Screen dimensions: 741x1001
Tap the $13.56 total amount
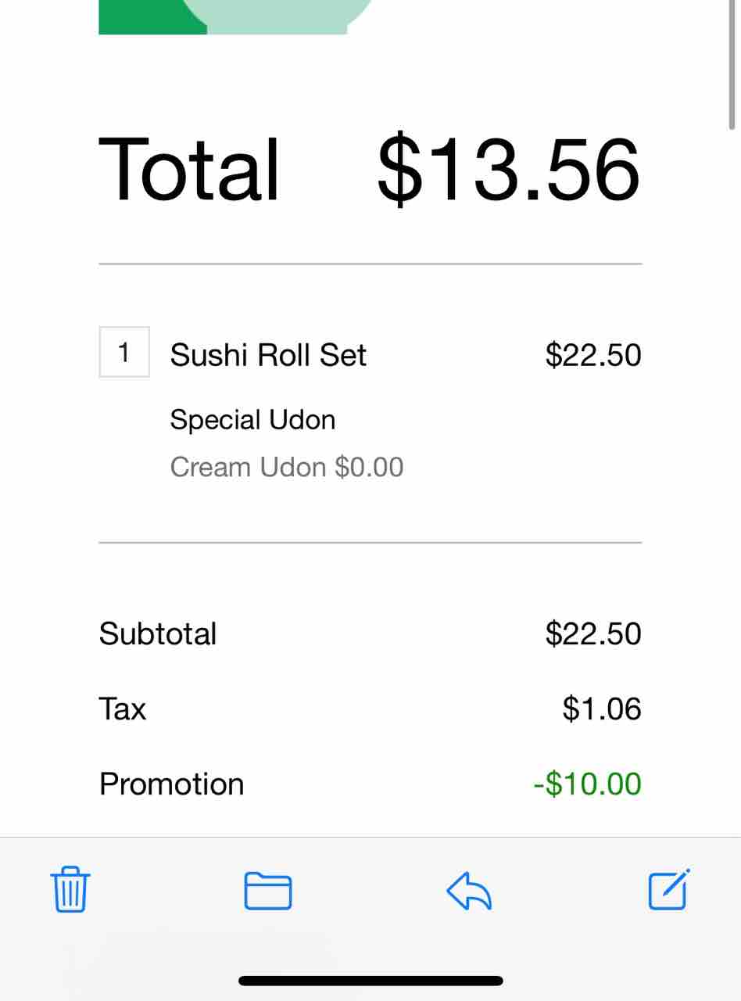point(508,170)
